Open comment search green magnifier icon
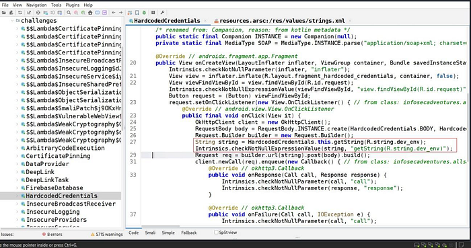This screenshot has height=248, width=471. coord(83,13)
